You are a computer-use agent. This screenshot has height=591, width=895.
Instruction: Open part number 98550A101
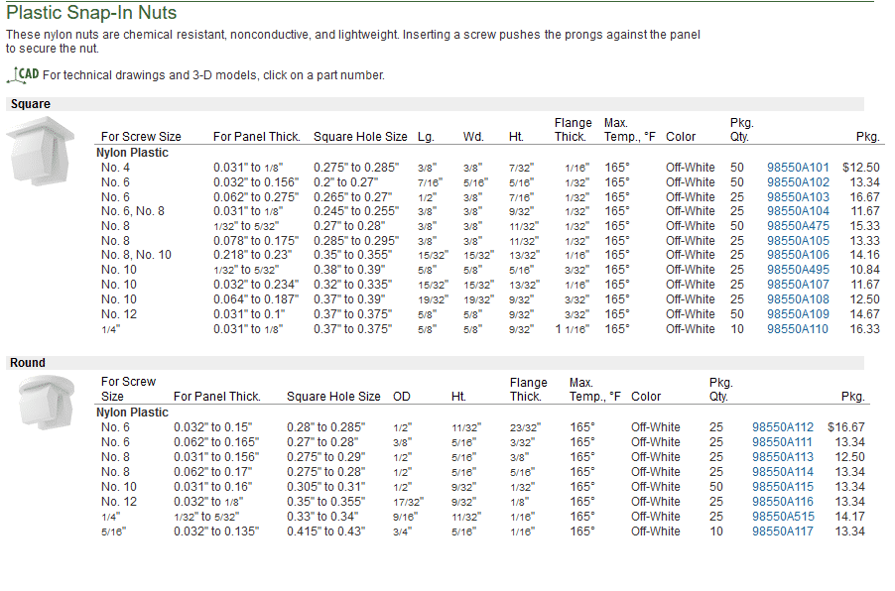pos(797,168)
